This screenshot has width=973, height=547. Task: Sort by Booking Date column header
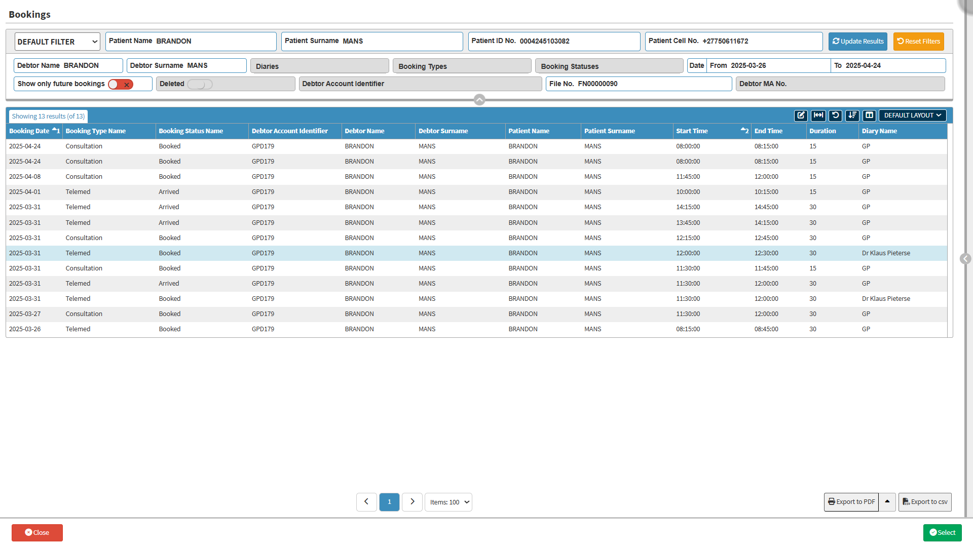tap(29, 131)
